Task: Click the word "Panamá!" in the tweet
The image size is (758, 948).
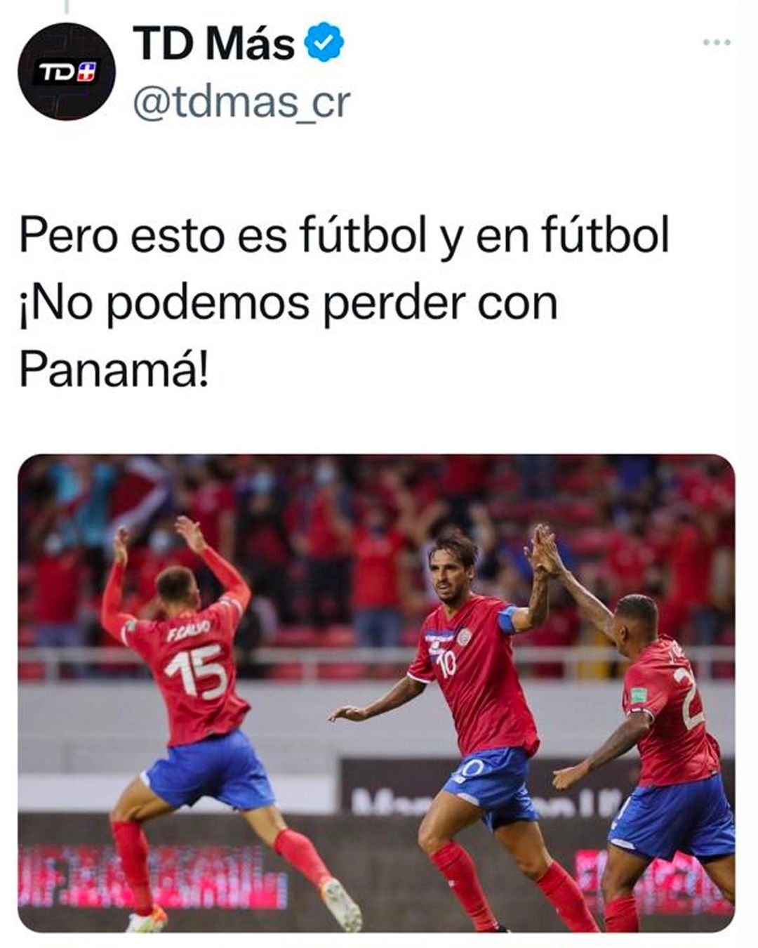Action: (x=114, y=369)
